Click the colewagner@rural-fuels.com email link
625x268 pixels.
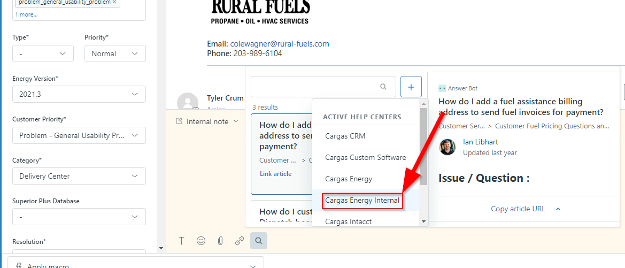(x=280, y=44)
